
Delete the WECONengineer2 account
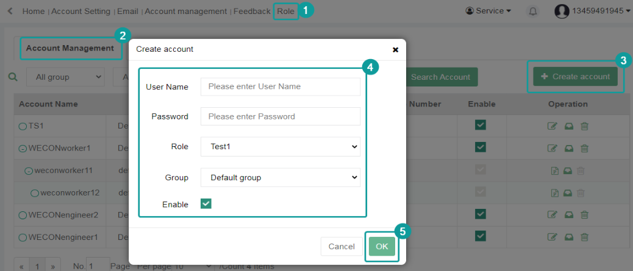[584, 215]
